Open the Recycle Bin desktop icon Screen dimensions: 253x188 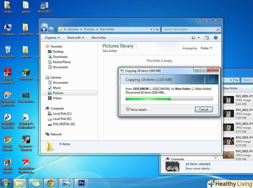(8, 51)
